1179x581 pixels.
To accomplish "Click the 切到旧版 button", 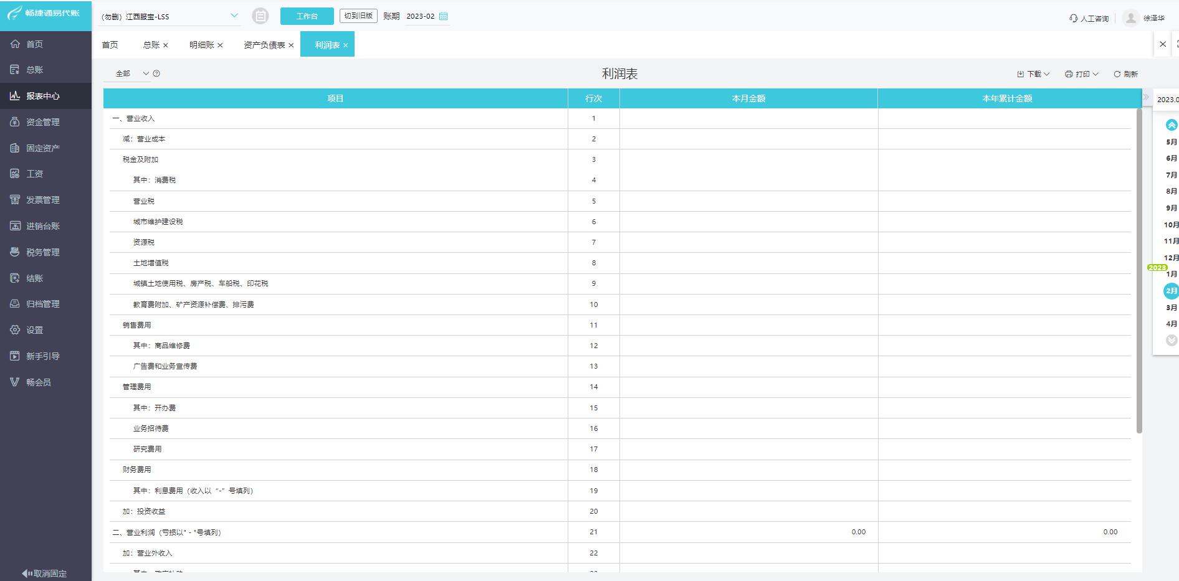I will coord(358,16).
